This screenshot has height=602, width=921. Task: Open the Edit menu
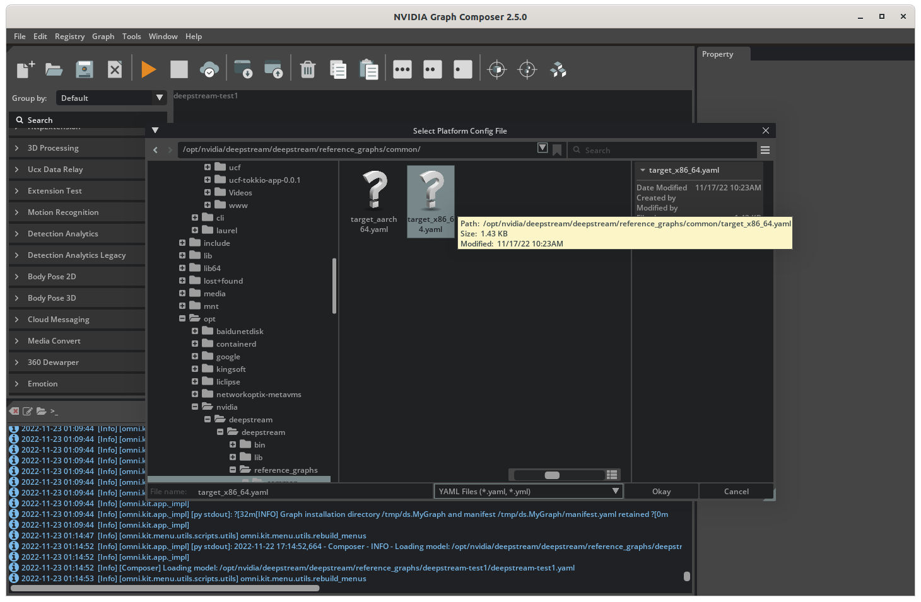(40, 37)
